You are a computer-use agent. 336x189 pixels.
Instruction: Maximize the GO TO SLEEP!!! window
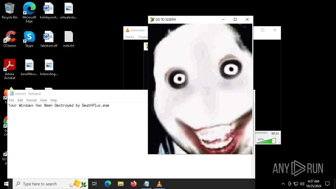tap(235, 19)
